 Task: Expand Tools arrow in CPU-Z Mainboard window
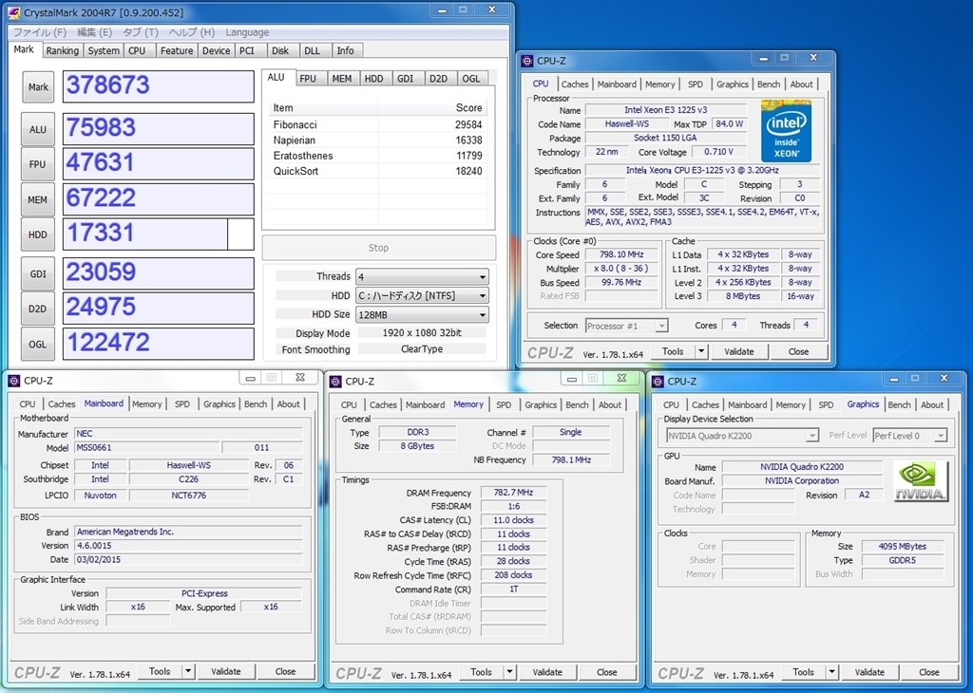coord(188,671)
